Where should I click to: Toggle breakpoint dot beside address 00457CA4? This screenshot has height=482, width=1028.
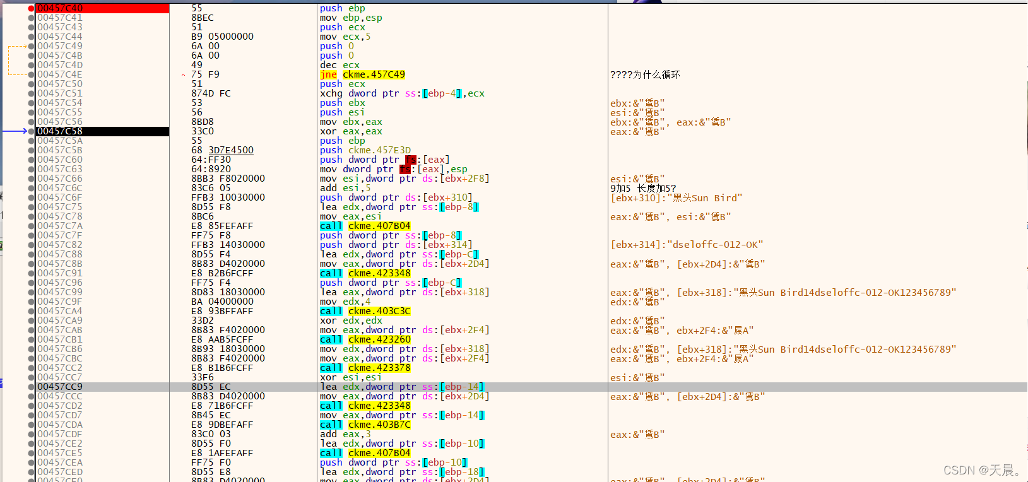click(32, 311)
